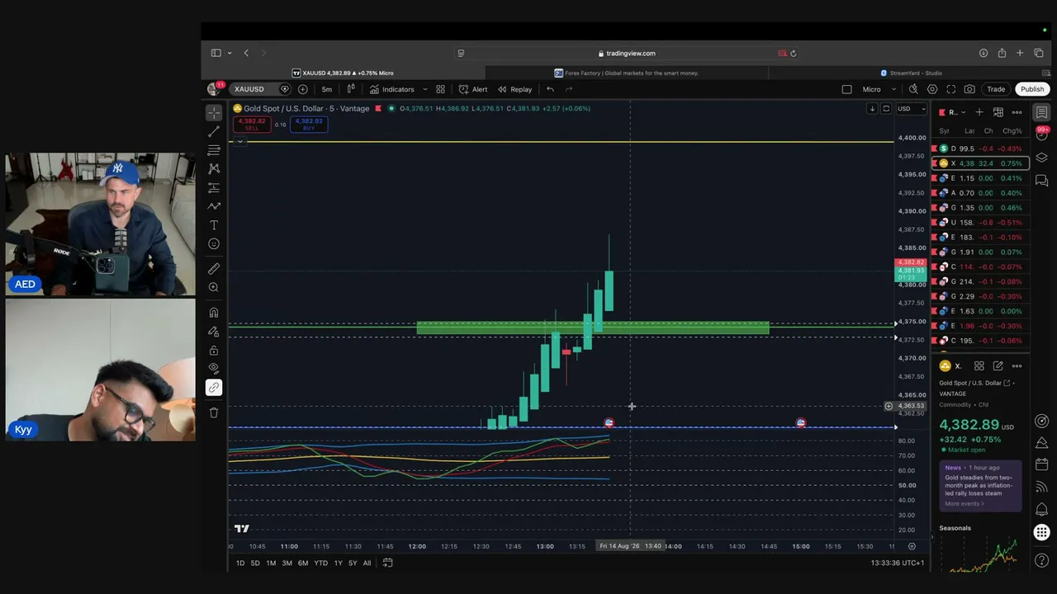The image size is (1057, 594).
Task: Open the Micro layout name menu
Action: pyautogui.click(x=879, y=89)
